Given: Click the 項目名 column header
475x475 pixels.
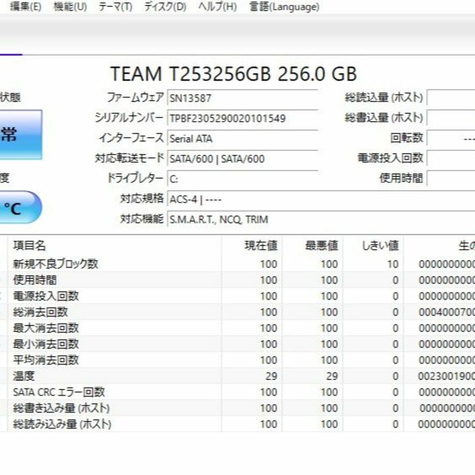Looking at the screenshot, I should tap(114, 245).
